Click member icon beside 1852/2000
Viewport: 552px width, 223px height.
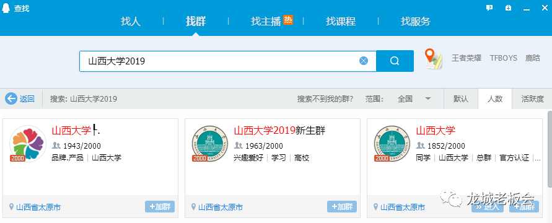click(421, 146)
